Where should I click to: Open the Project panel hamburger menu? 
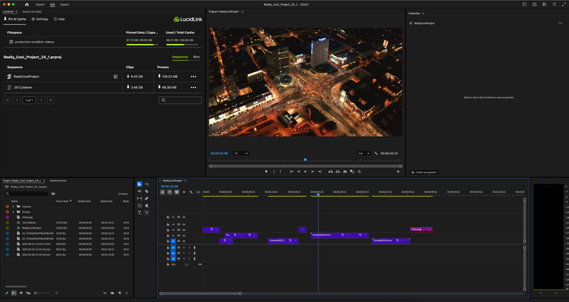[44, 180]
